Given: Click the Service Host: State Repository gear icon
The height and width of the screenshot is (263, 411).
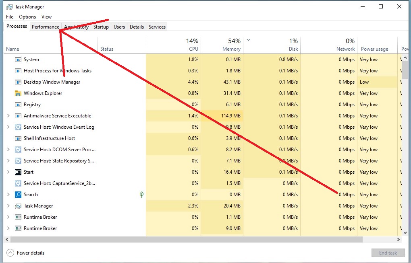Looking at the screenshot, I should coord(18,161).
